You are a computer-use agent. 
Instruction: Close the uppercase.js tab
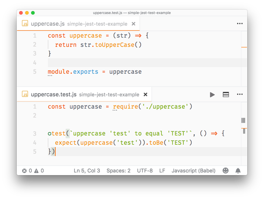click(133, 23)
